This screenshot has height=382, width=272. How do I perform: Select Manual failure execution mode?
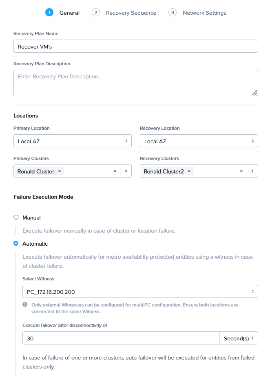click(16, 218)
